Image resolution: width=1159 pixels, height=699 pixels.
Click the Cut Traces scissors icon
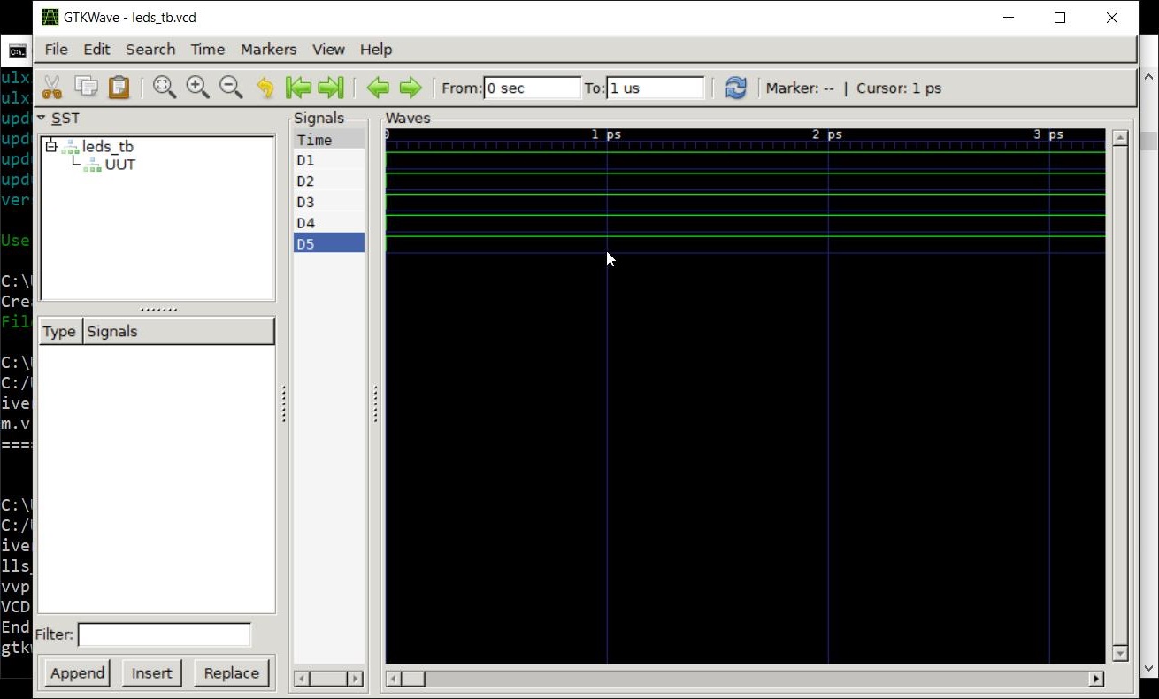[x=50, y=88]
